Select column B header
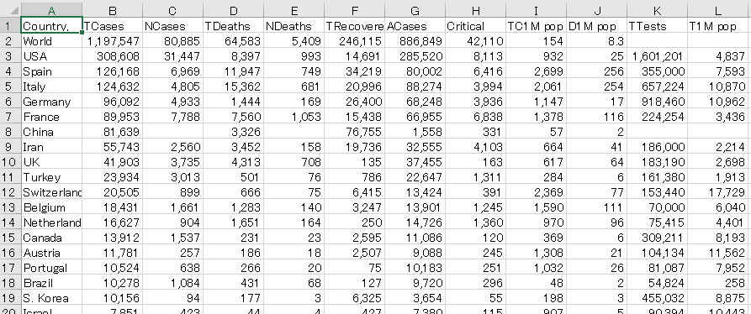Screen dimensions: 751x314 112,11
